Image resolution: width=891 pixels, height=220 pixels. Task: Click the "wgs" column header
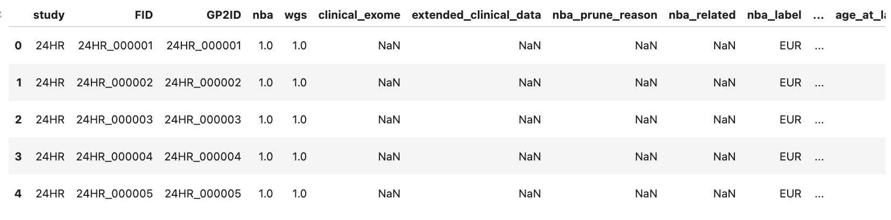pyautogui.click(x=296, y=15)
